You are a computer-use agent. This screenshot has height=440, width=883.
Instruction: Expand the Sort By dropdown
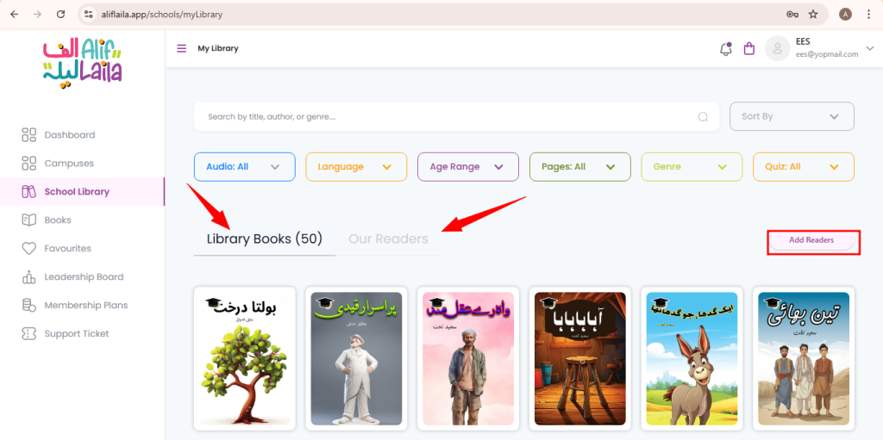click(792, 116)
